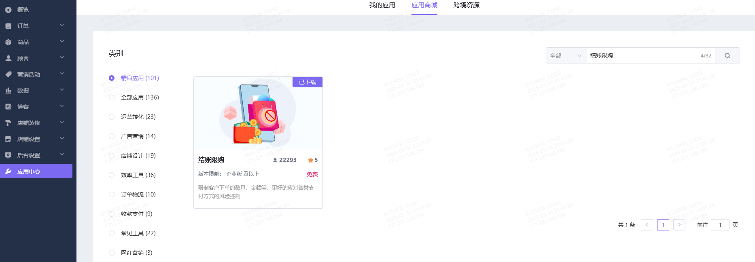Expand the 店铺装修 menu chevron
Viewport: 755px width, 262px height.
(62, 122)
